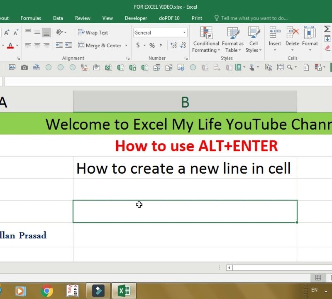
Task: Toggle Wrap Text on the selected cell
Action: (x=93, y=33)
